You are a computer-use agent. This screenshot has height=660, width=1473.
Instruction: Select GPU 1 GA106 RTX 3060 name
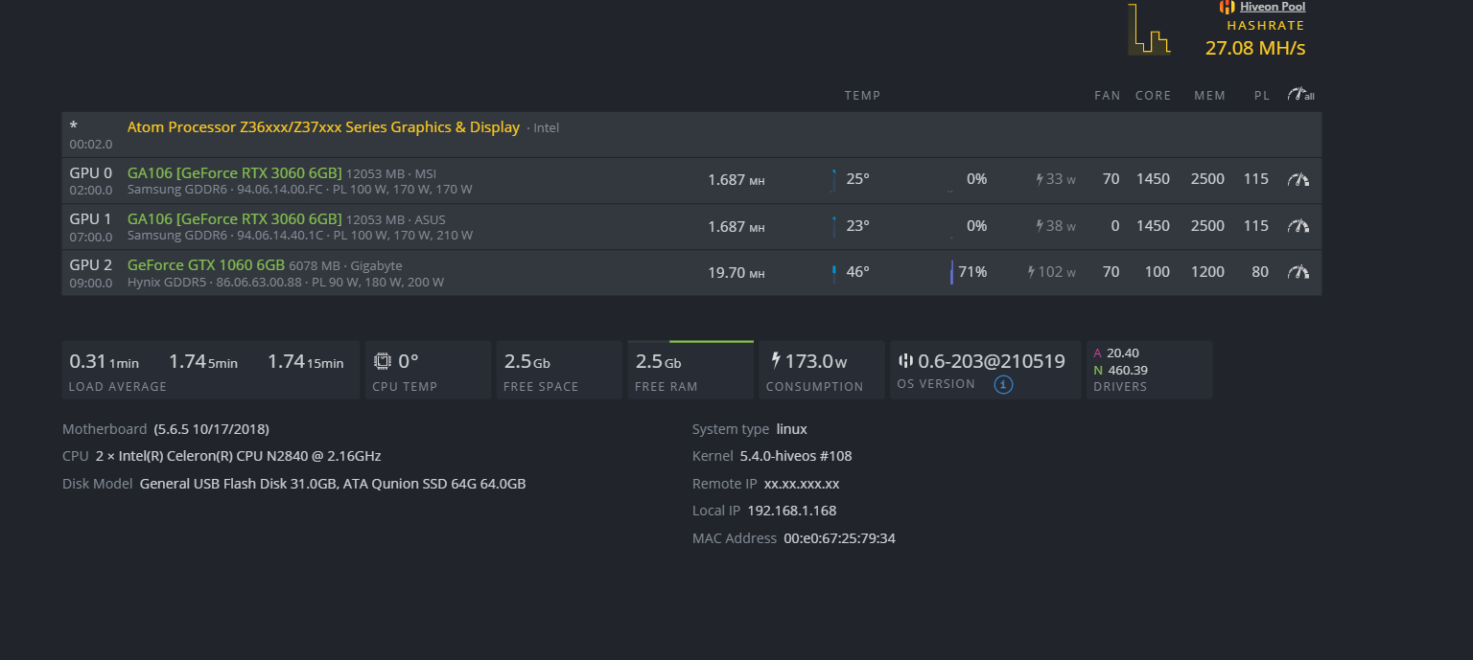pyautogui.click(x=234, y=219)
